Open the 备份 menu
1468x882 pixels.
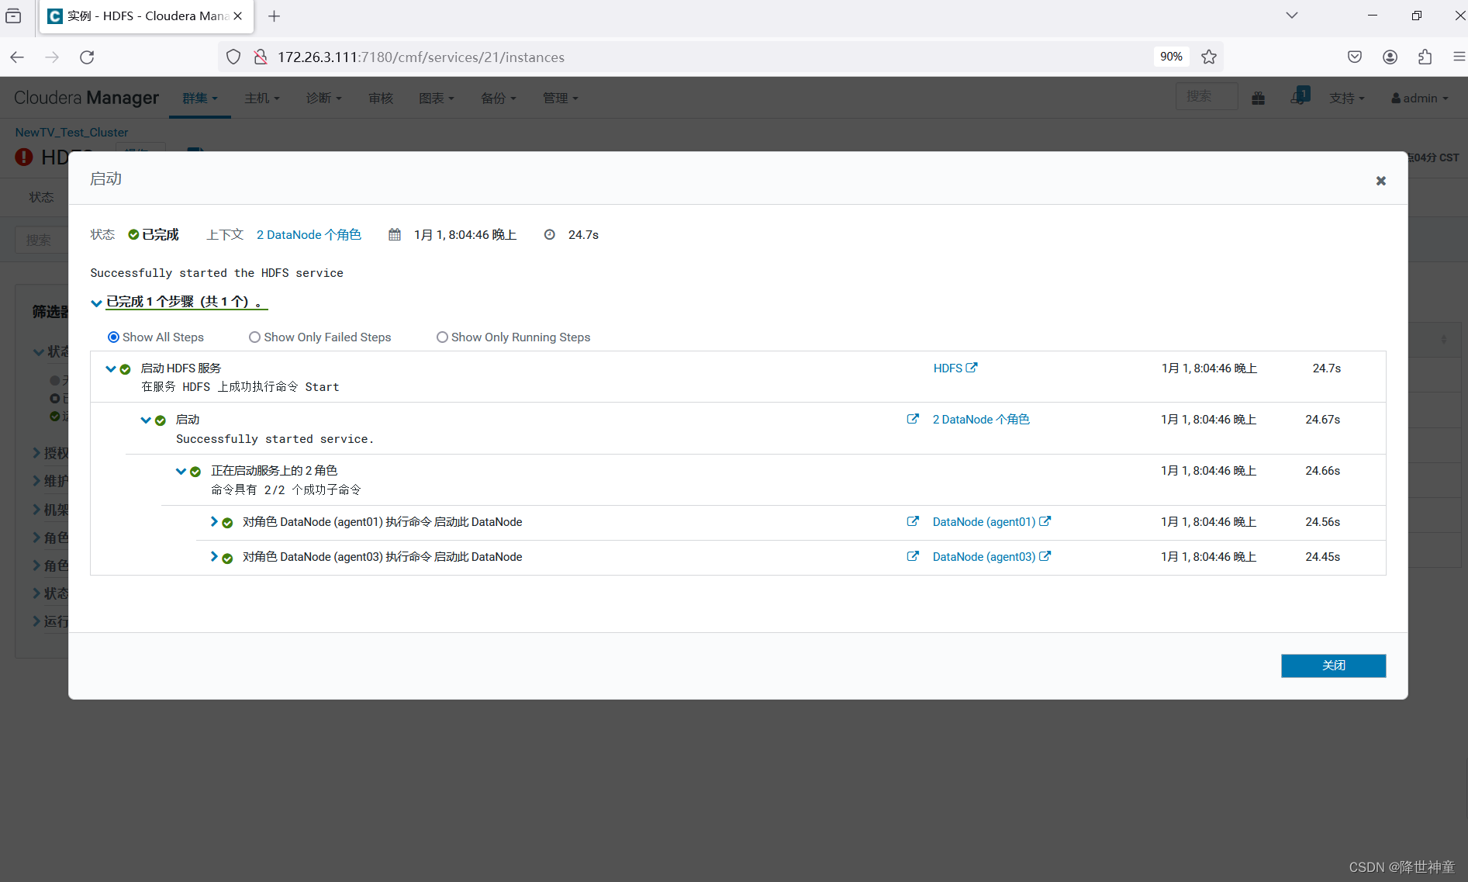tap(499, 99)
